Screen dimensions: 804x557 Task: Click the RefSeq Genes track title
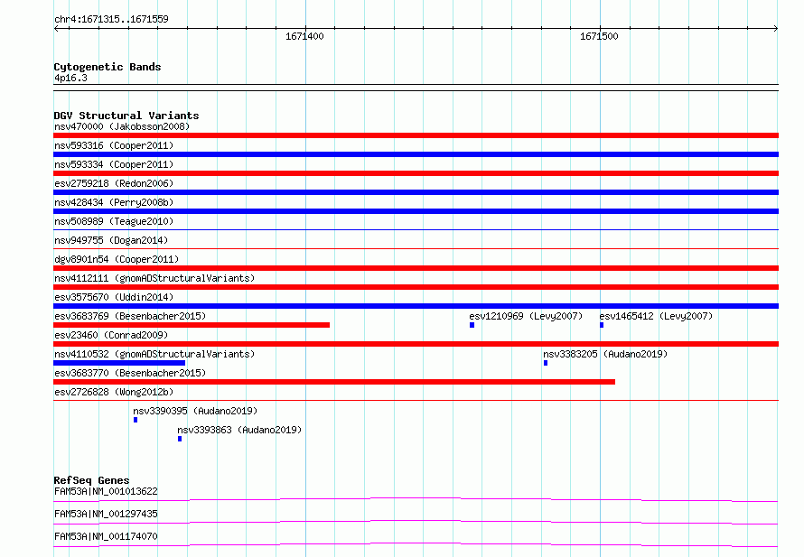point(91,480)
